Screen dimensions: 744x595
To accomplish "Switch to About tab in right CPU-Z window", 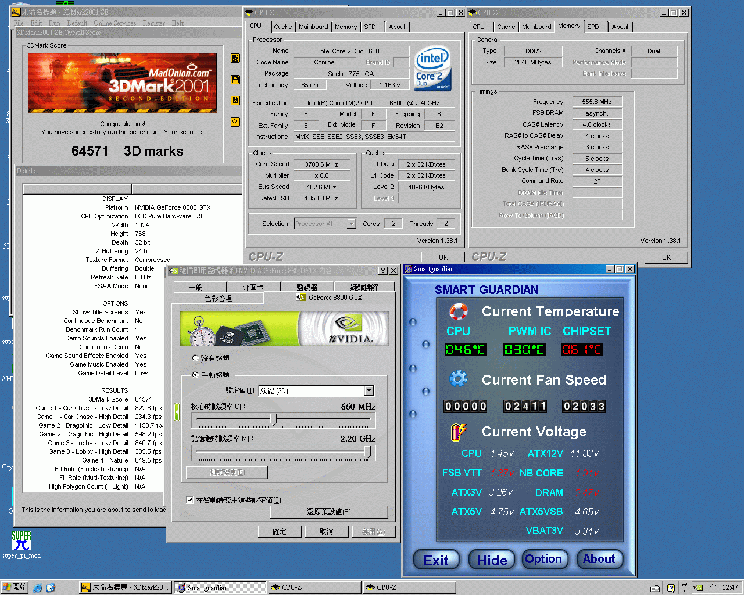I will coord(620,27).
